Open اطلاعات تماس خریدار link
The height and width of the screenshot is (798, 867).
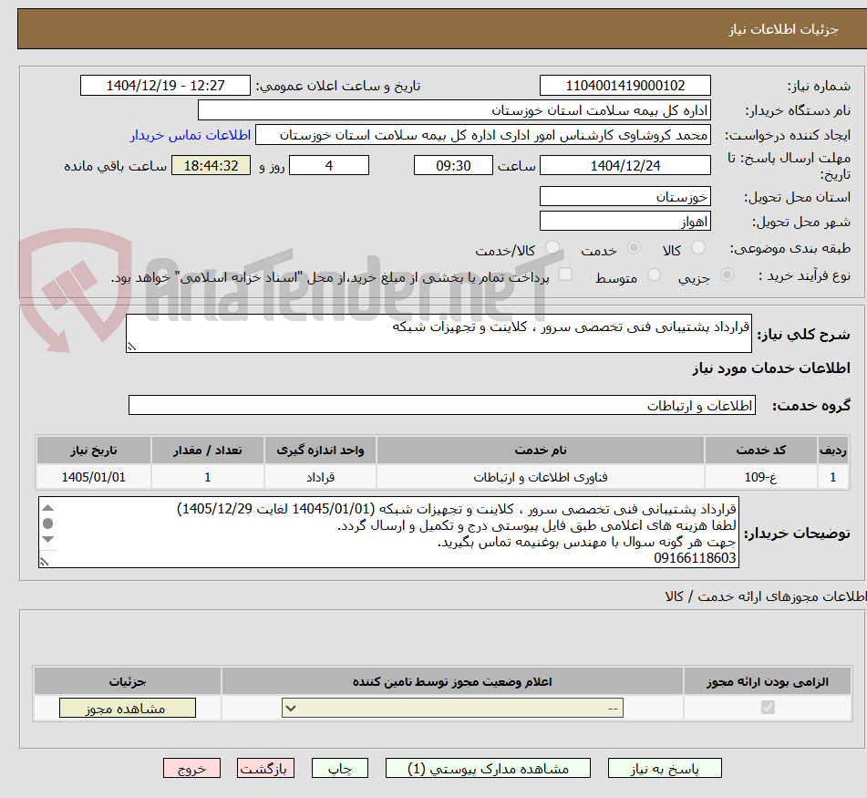tap(191, 136)
